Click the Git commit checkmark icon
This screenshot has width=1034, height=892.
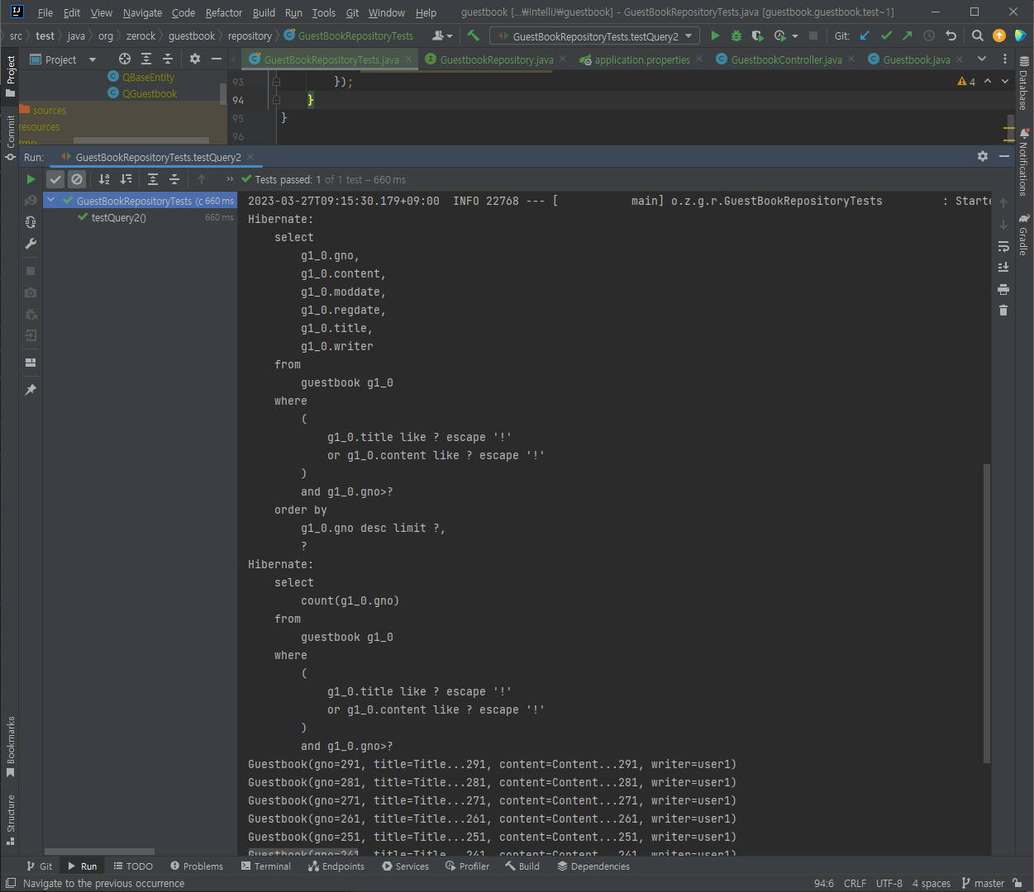pos(886,36)
